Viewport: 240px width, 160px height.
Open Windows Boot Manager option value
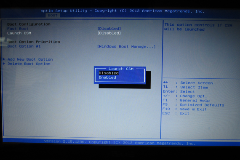pos(126,47)
